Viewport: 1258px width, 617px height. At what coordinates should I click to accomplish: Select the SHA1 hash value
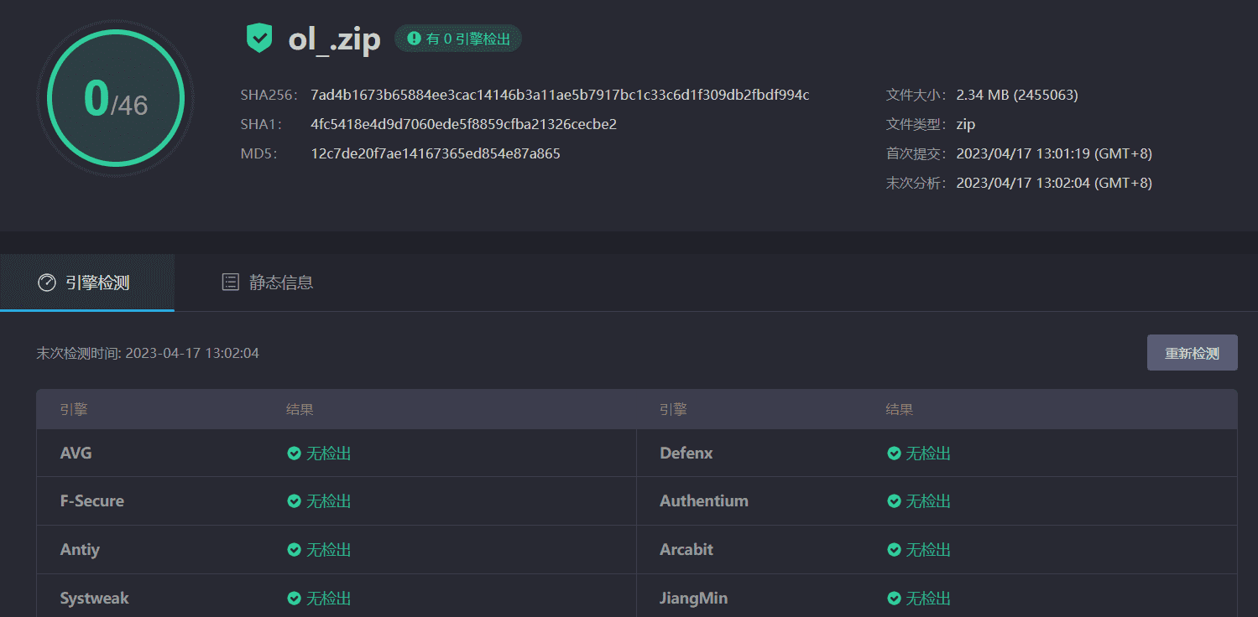pos(464,124)
